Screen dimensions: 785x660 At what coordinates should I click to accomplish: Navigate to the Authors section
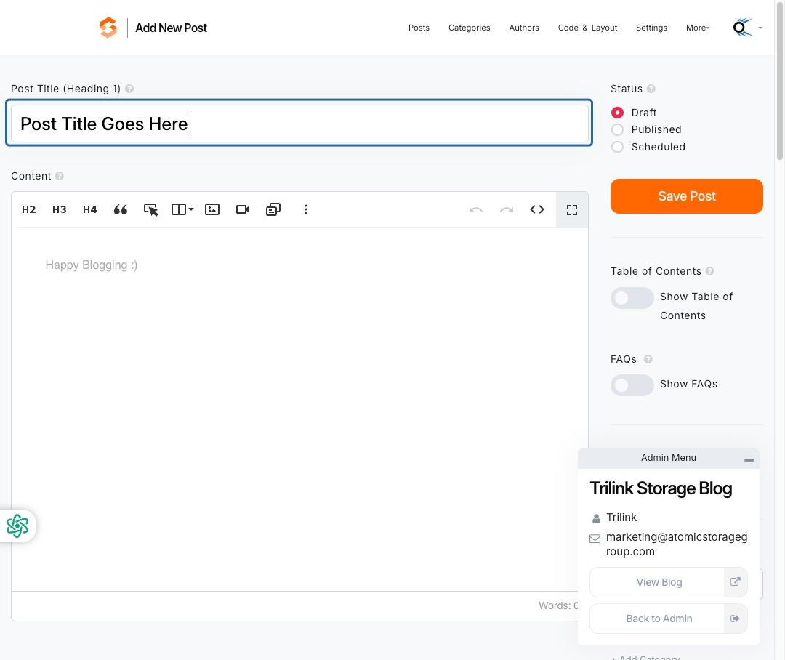click(523, 28)
